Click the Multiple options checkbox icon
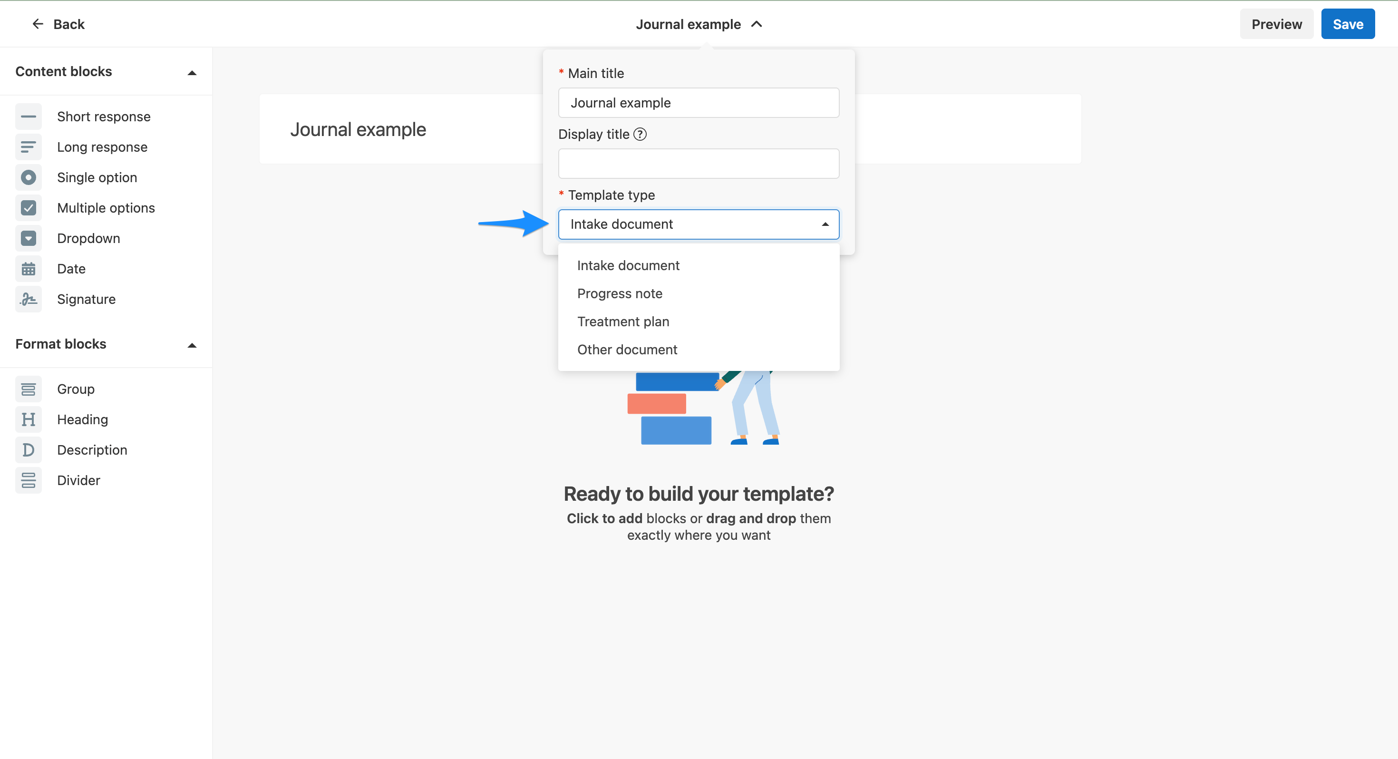1398x759 pixels. click(x=28, y=208)
